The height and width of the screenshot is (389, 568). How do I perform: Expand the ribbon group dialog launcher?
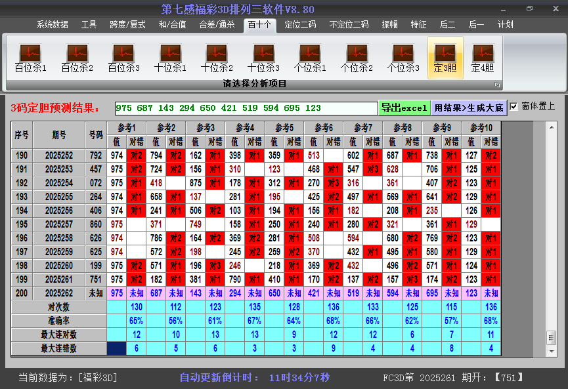497,85
